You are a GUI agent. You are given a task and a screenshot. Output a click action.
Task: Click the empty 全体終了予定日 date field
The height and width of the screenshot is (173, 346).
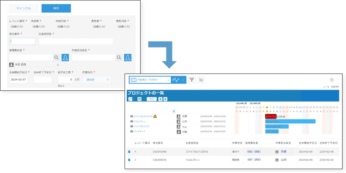coord(42,80)
